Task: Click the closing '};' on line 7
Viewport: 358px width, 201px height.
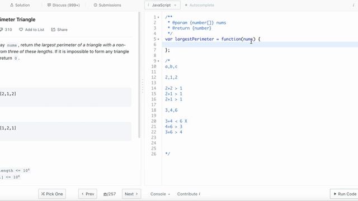Action: tap(167, 50)
